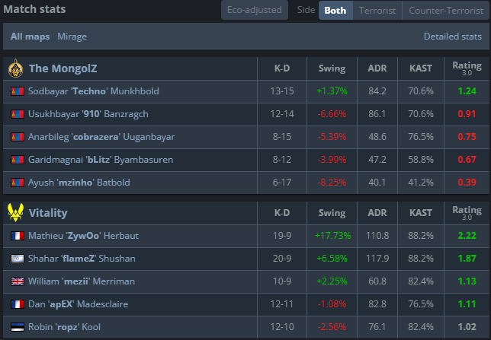Click The MongolZ Swing column header
Screen dimensions: 491x340
332,69
